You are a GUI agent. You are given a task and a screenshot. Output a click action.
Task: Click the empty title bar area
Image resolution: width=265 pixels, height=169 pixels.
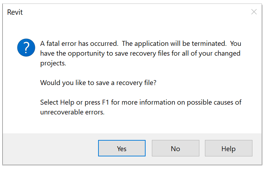click(x=133, y=12)
